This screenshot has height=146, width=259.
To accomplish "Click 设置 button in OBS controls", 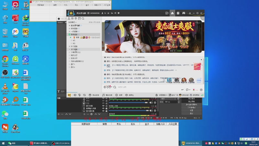I will [x=191, y=110].
